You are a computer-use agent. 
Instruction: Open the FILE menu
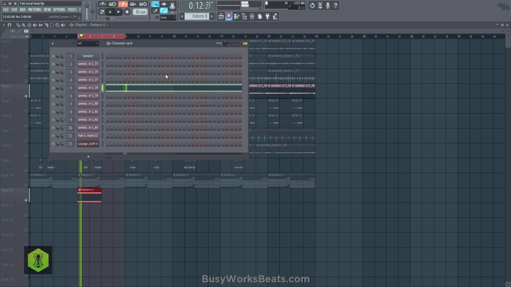pos(6,10)
